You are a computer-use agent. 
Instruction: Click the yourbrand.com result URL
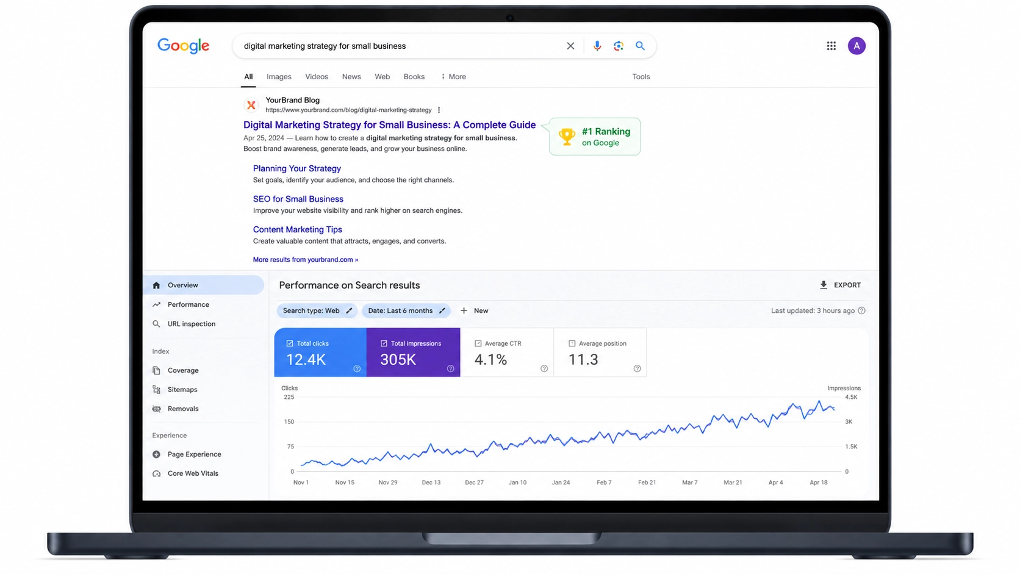click(x=348, y=110)
